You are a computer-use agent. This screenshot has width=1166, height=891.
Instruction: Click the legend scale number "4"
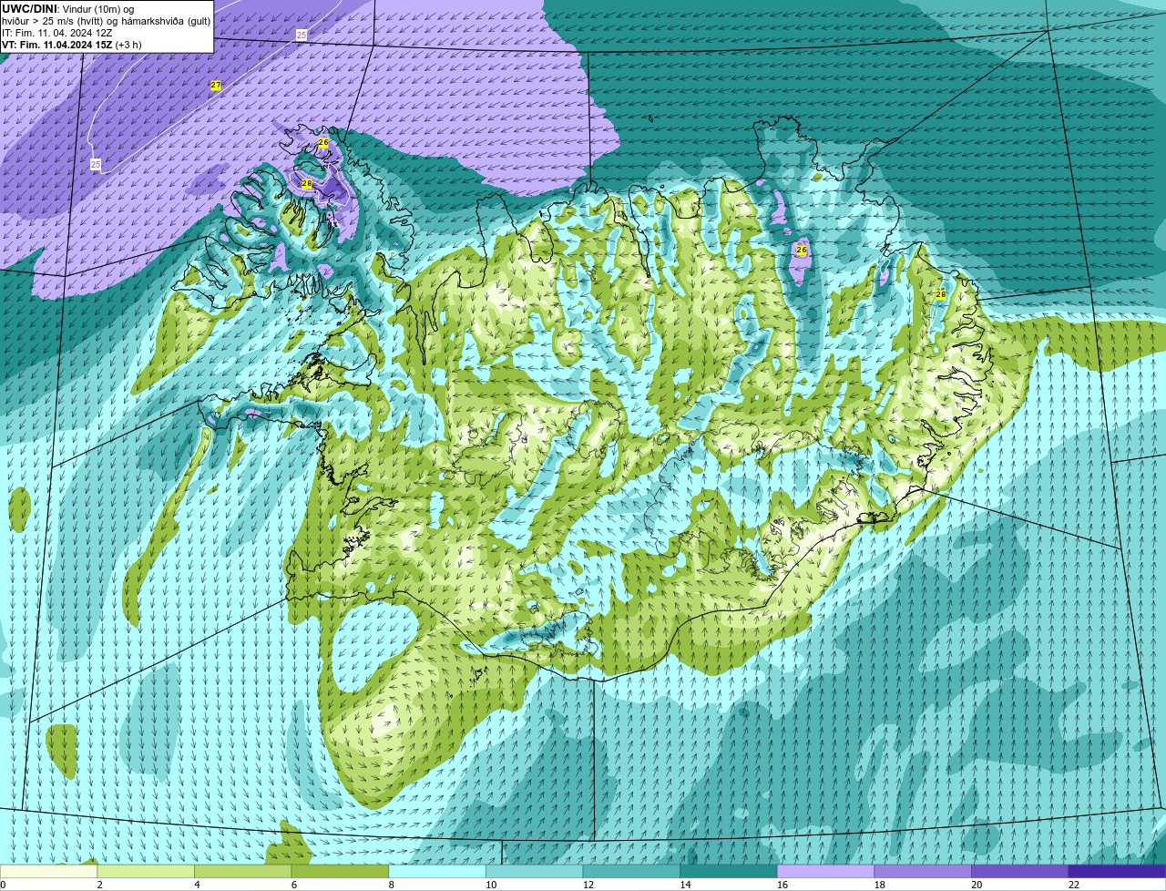click(197, 885)
